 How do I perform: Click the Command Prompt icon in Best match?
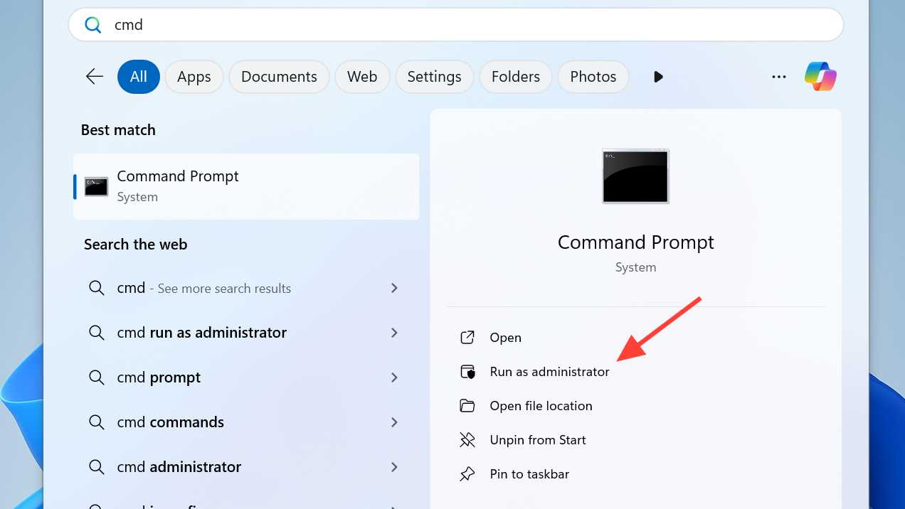[x=96, y=187]
